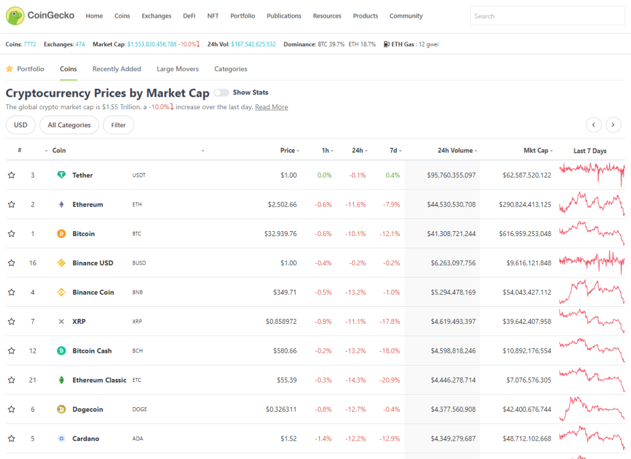Click the Search input field
The width and height of the screenshot is (631, 459).
point(547,16)
